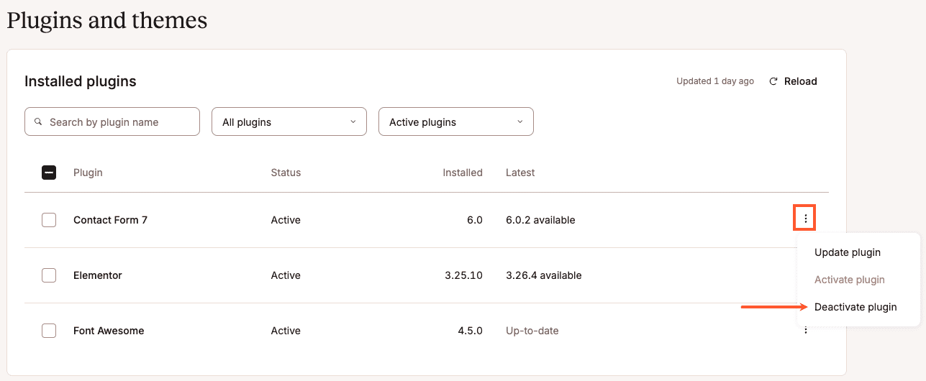Screen dimensions: 926x381
Task: Choose Deactivate plugin from the menu
Action: coord(855,307)
